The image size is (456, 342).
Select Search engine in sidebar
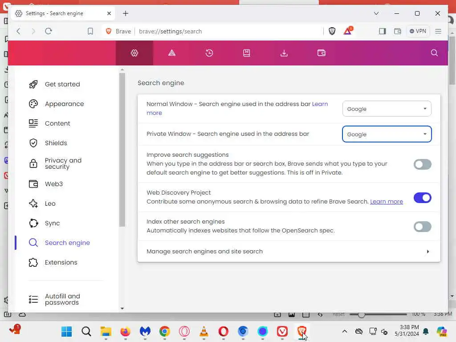[x=67, y=243]
